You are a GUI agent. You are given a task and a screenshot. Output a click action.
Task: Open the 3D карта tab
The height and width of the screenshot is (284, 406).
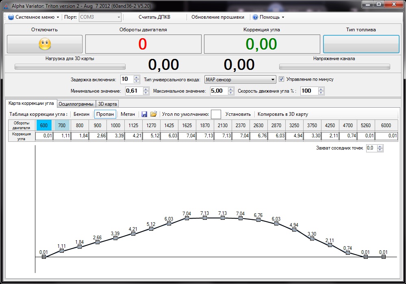(x=108, y=104)
